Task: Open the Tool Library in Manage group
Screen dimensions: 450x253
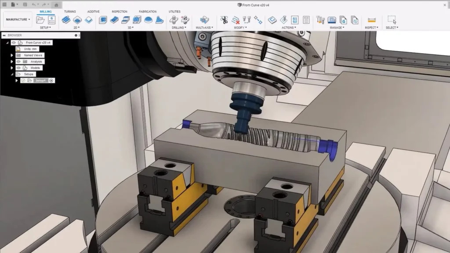Action: click(320, 20)
